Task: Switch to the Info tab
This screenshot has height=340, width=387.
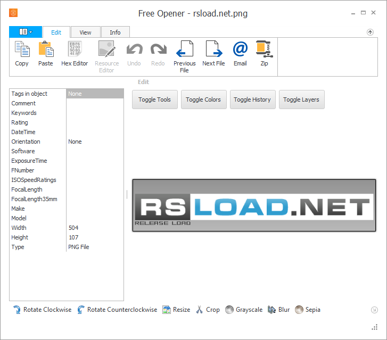Action: click(116, 32)
